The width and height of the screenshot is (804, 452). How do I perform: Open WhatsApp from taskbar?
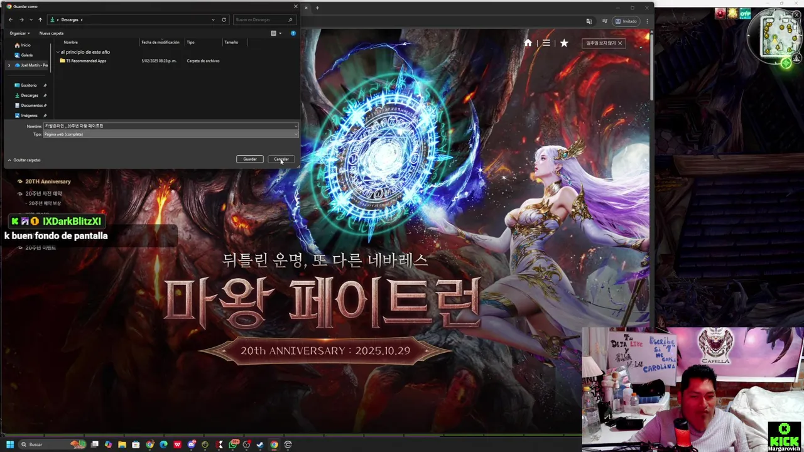pos(233,444)
